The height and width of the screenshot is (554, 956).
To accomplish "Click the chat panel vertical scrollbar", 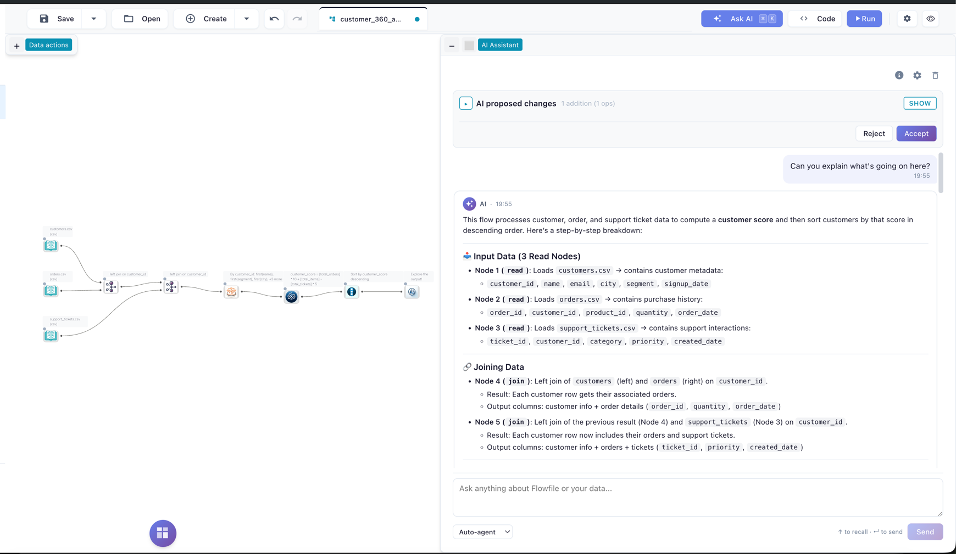I will pos(941,173).
